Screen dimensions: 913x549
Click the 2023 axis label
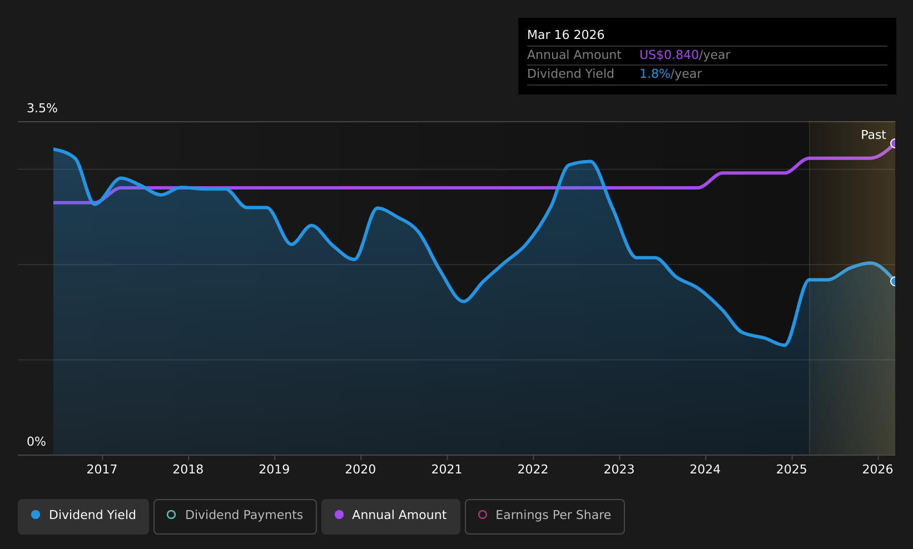coord(619,470)
